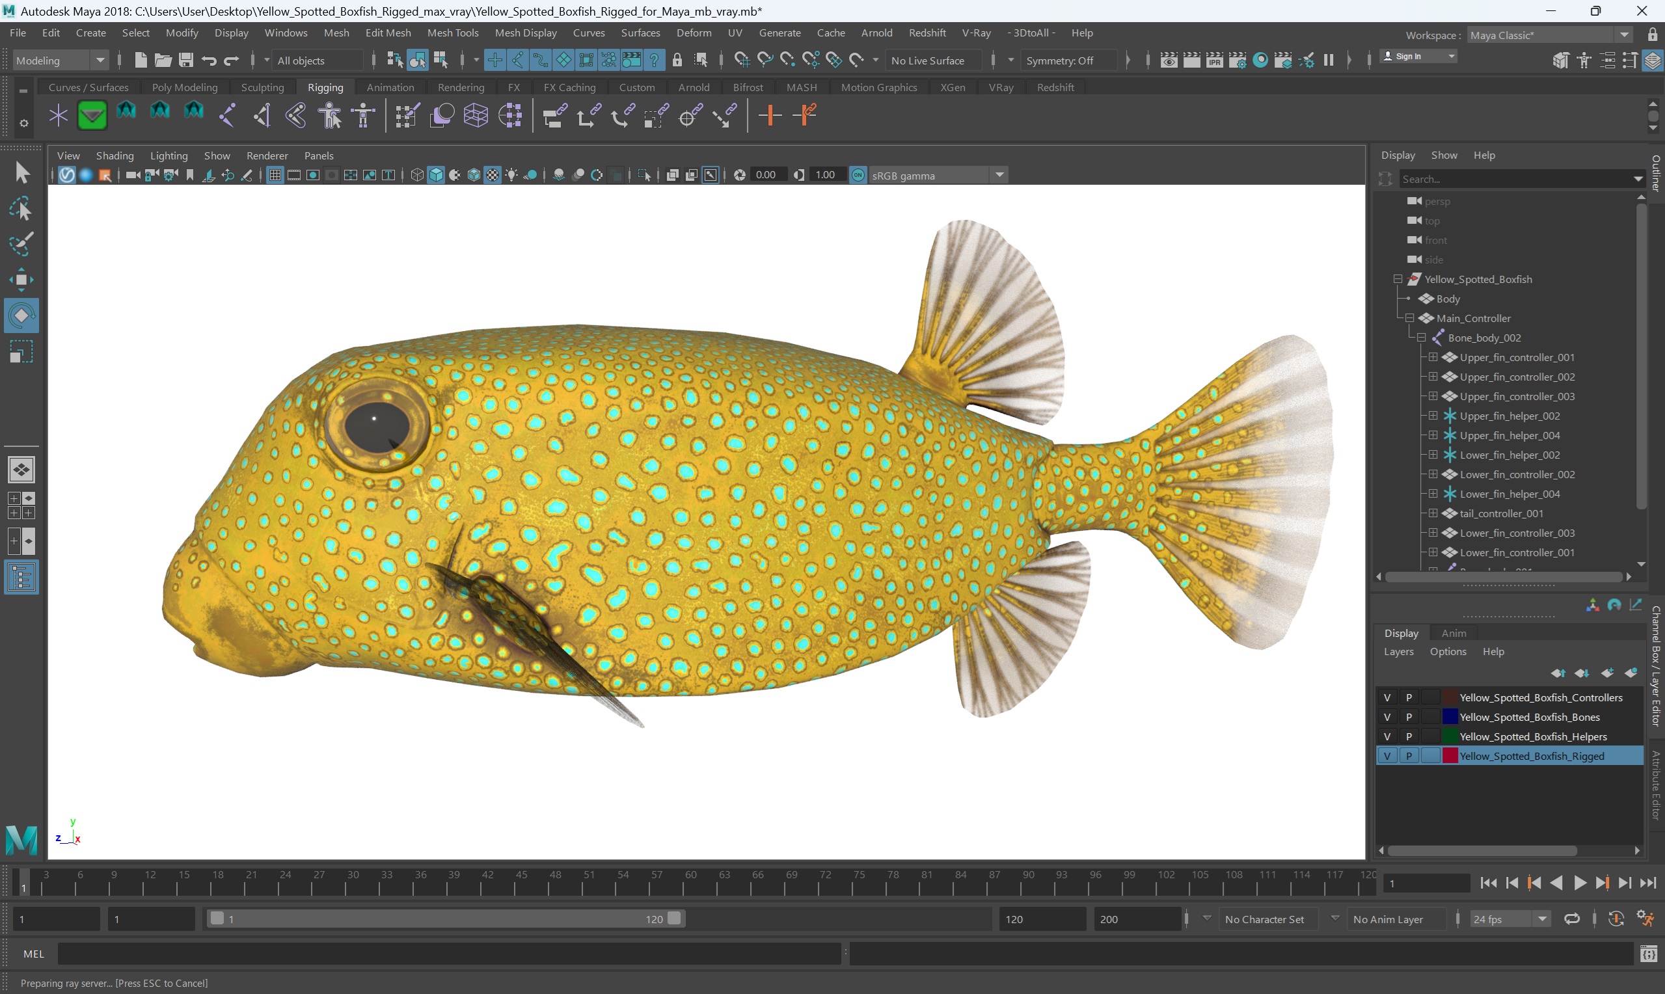Open Render Settings clapperboard icon
This screenshot has width=1665, height=994.
pos(1237,60)
